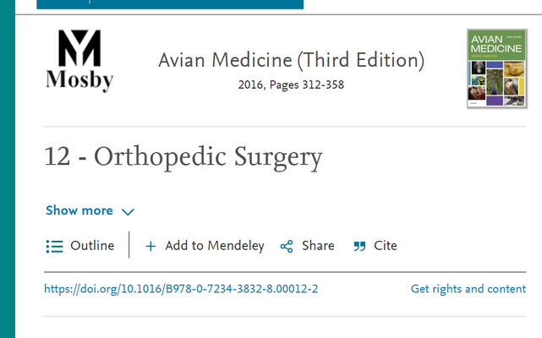Click the blue banner bar at top
This screenshot has width=542, height=338.
coord(170,4)
